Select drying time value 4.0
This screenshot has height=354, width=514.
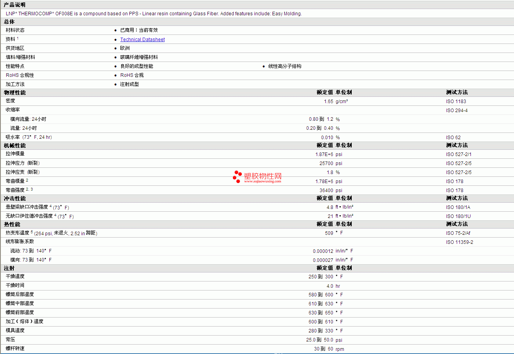click(330, 286)
